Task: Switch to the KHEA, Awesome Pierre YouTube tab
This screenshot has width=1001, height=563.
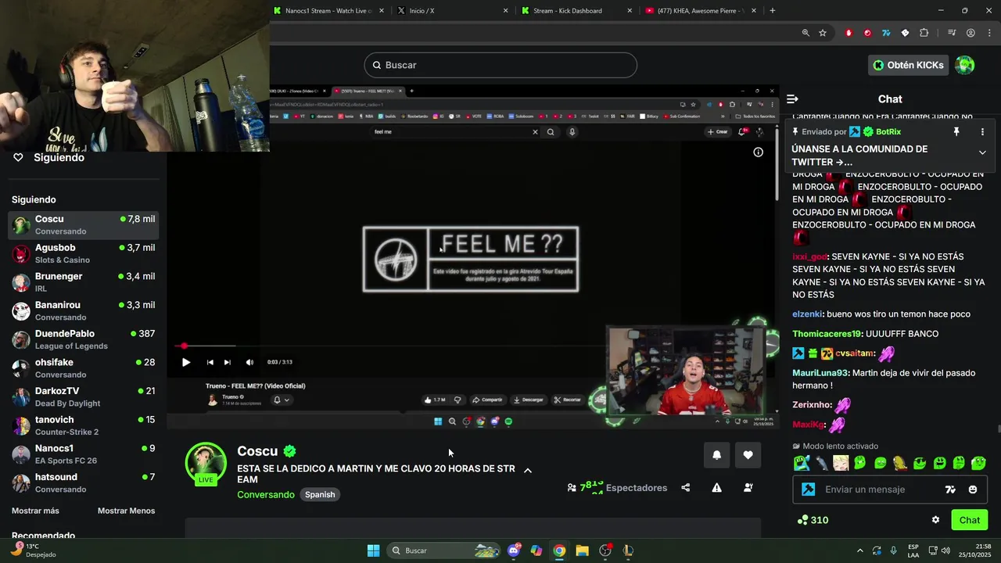Action: (700, 11)
